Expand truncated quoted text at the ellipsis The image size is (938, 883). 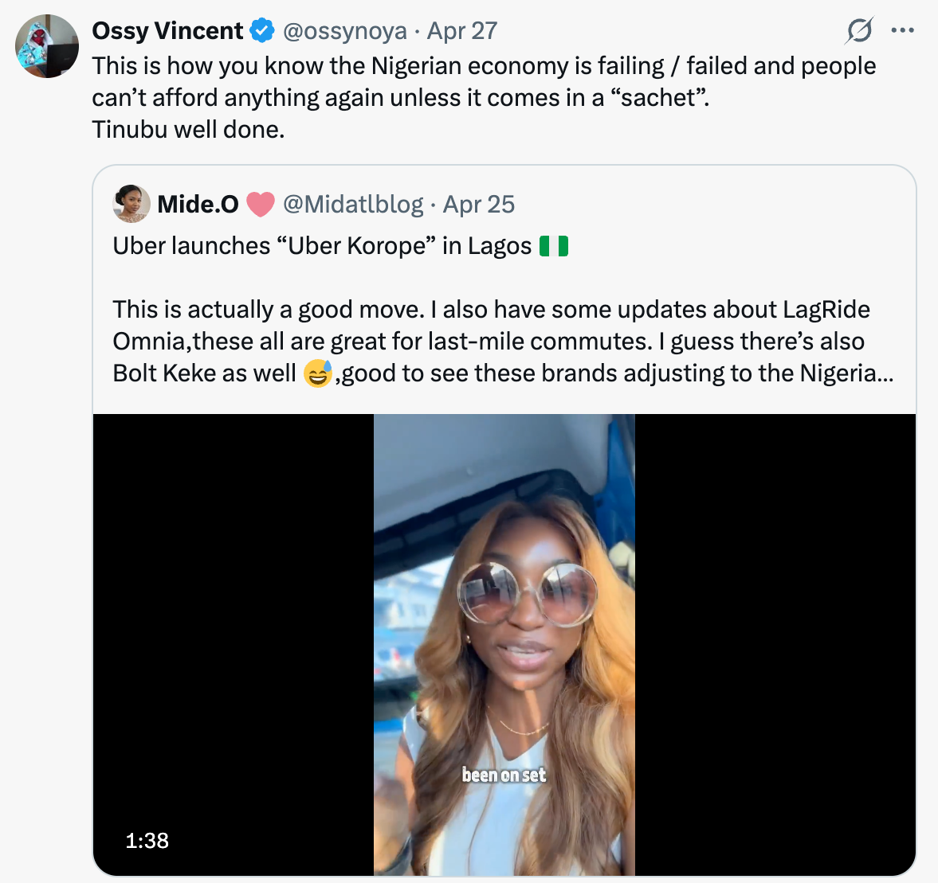coord(885,373)
